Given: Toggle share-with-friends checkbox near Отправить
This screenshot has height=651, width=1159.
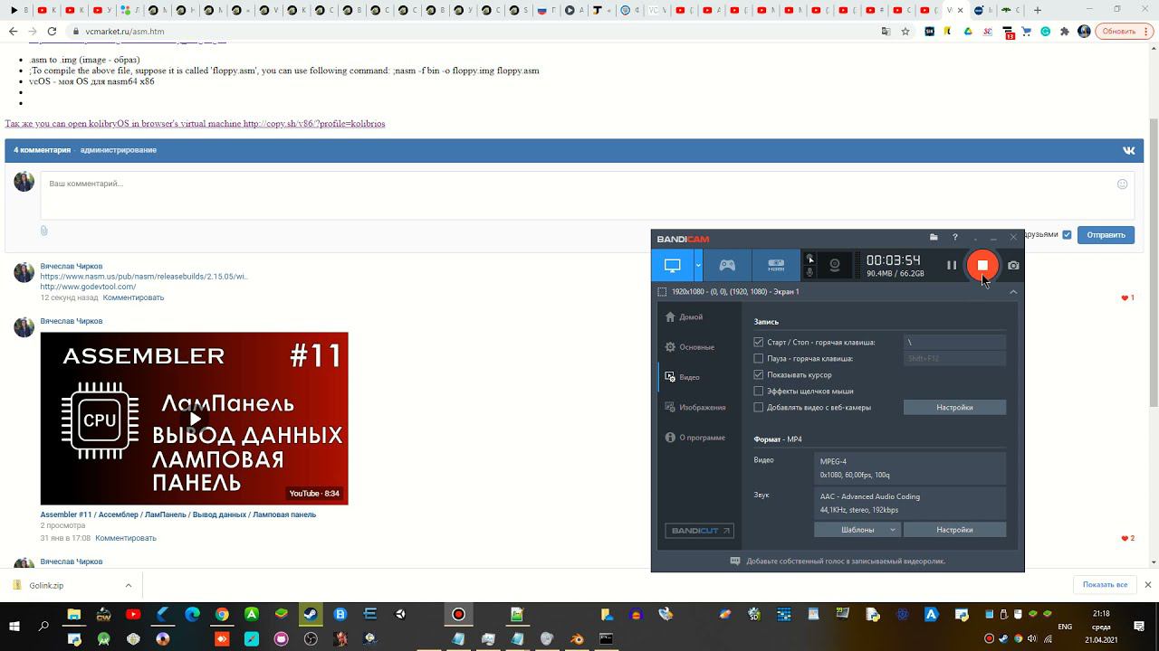Looking at the screenshot, I should click(1067, 235).
